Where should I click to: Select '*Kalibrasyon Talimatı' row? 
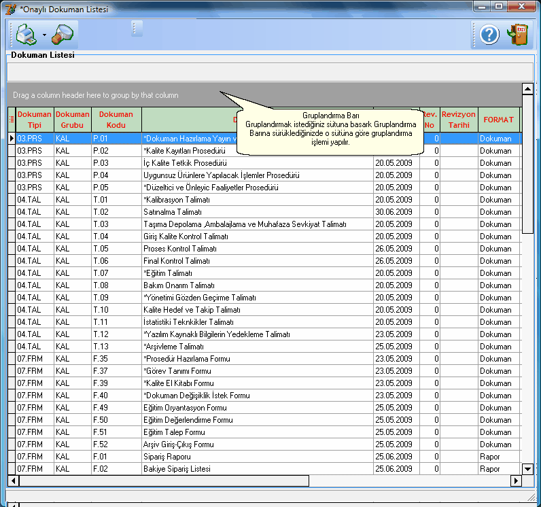click(x=264, y=200)
